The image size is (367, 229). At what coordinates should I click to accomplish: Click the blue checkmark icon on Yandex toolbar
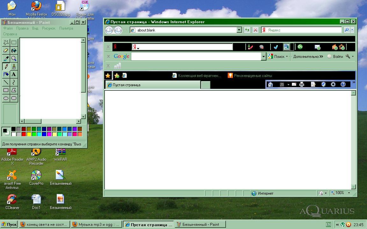click(x=276, y=47)
